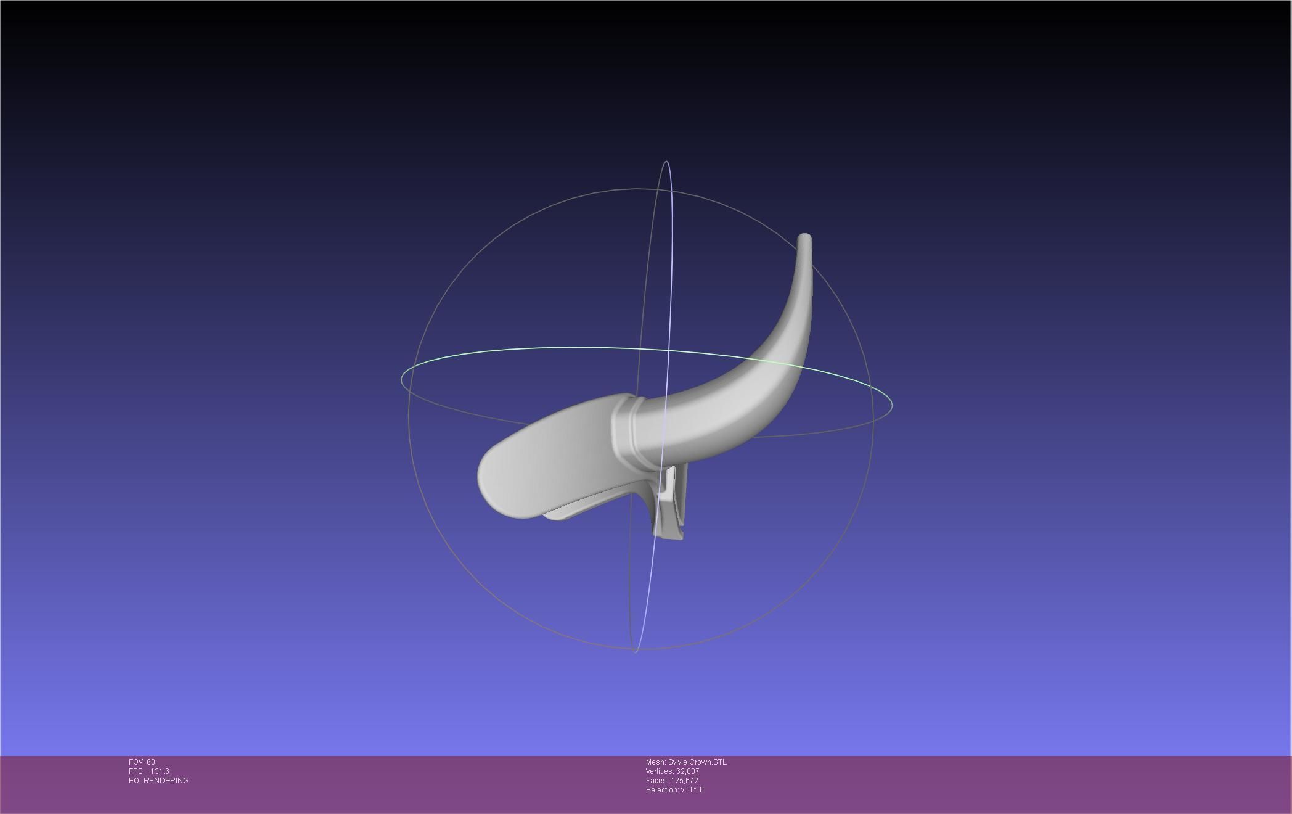Click the BO_RENDERING label
Screen dimensions: 1292x814
[158, 781]
